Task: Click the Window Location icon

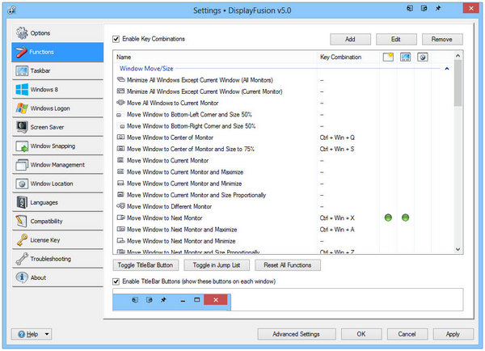Action: [x=22, y=184]
